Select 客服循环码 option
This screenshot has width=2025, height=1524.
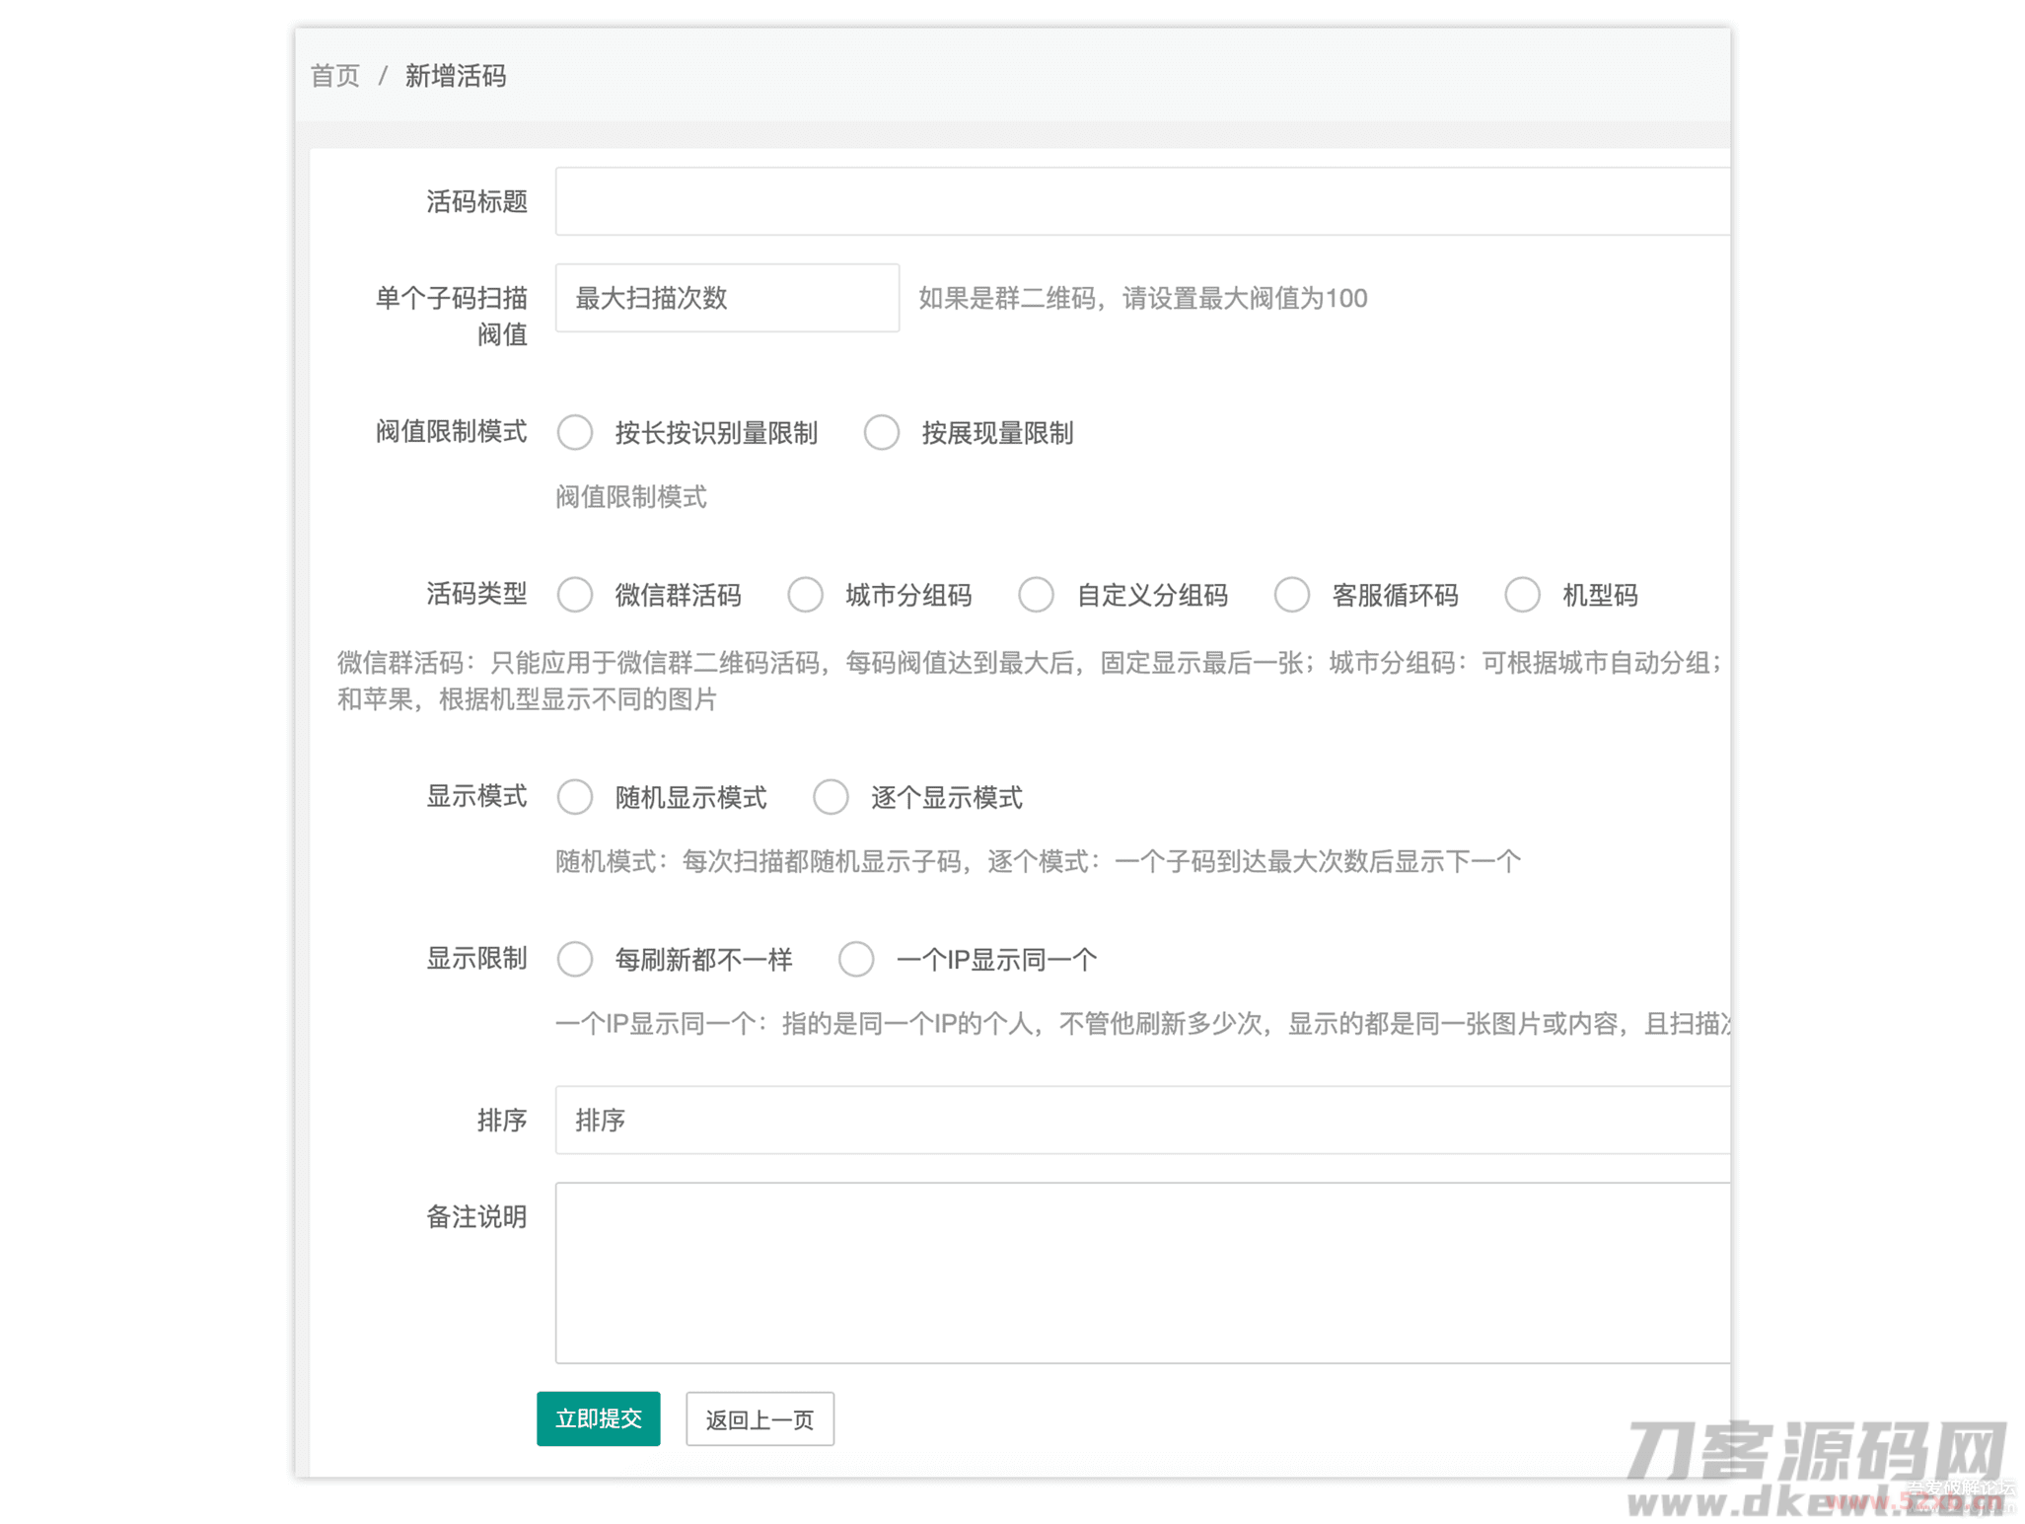(1292, 595)
